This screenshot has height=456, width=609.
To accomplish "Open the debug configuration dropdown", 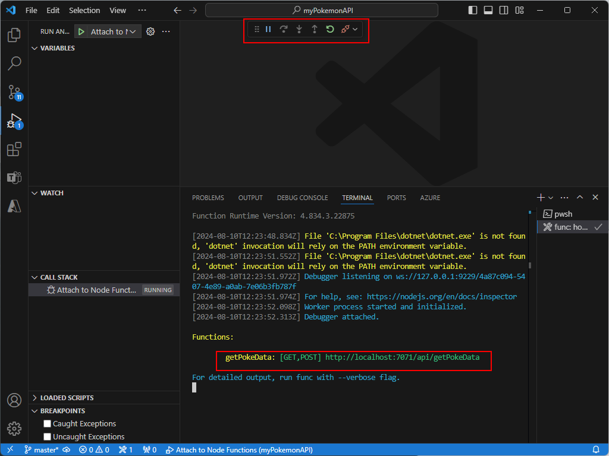I will click(113, 32).
